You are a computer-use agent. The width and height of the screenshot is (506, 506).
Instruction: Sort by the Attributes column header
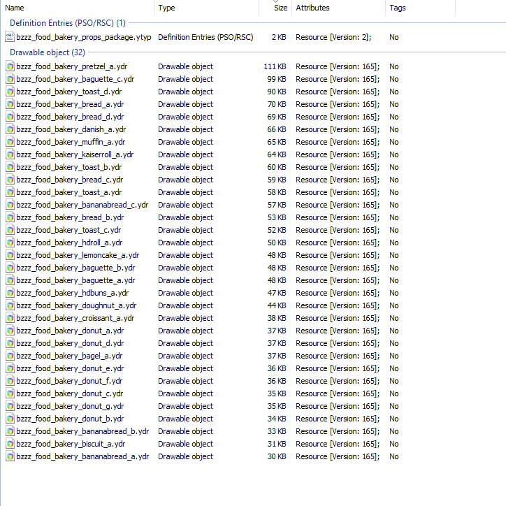point(338,8)
